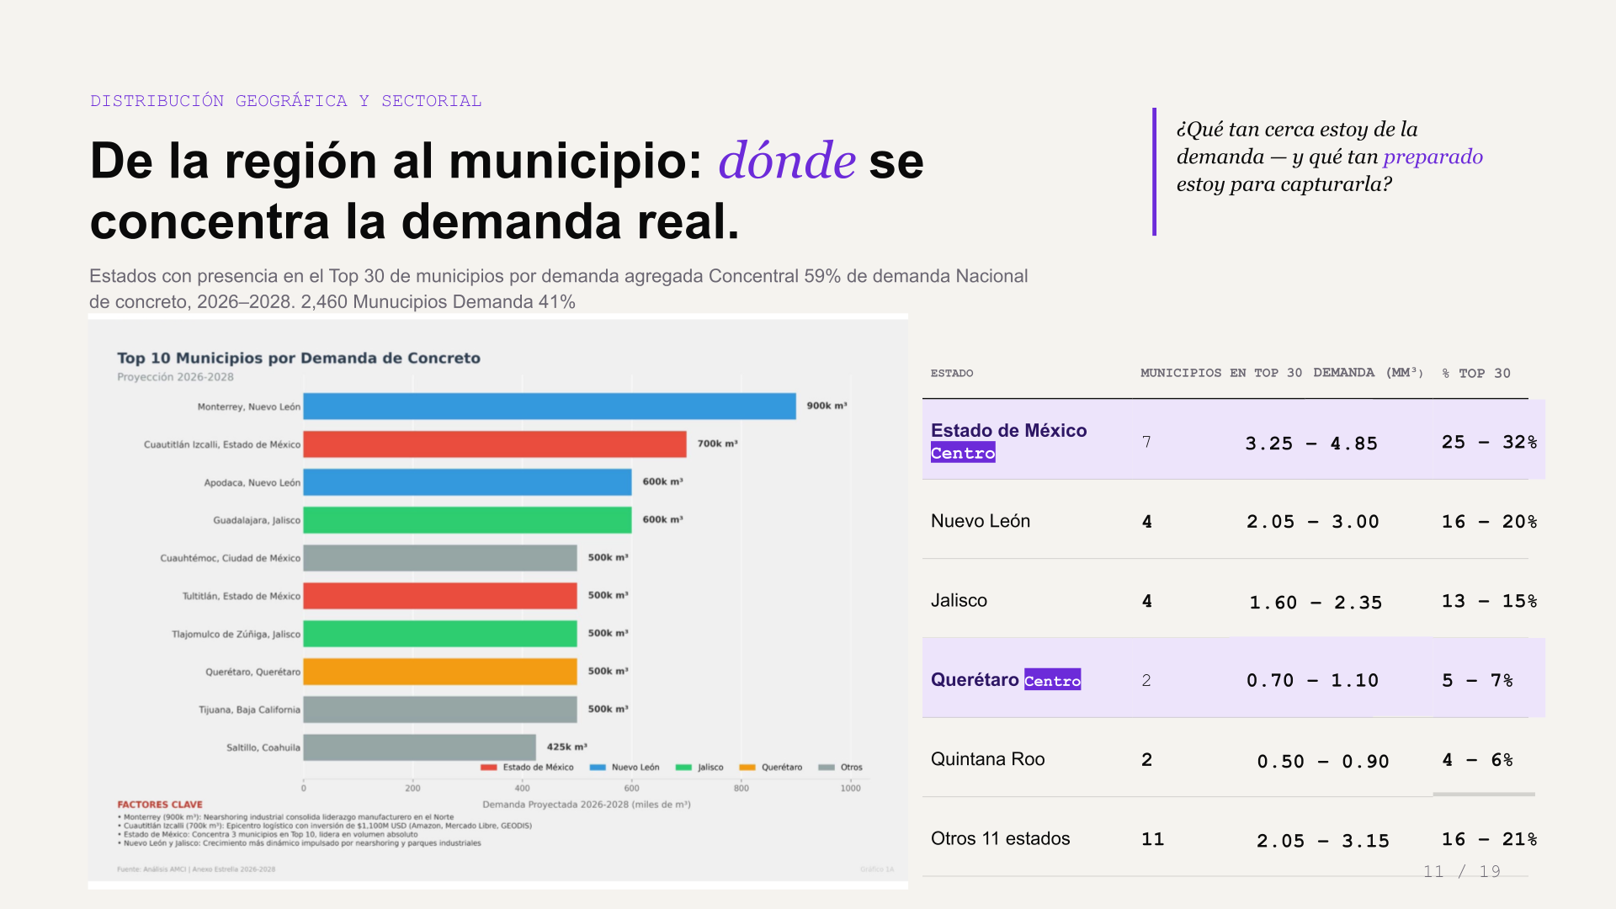Click the subtitle starting 'Estados con presencia'
This screenshot has height=909, width=1616.
(559, 289)
